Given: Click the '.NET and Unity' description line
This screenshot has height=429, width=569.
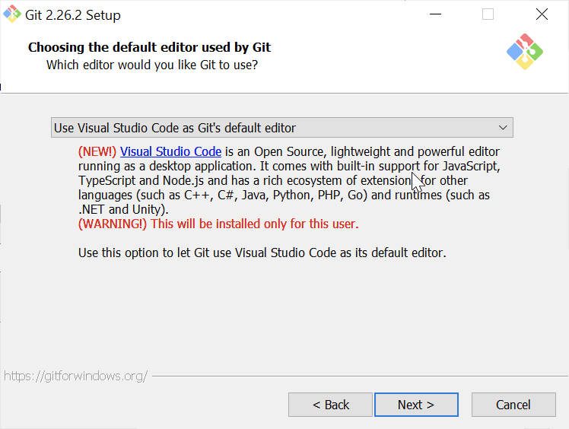Looking at the screenshot, I should click(123, 209).
